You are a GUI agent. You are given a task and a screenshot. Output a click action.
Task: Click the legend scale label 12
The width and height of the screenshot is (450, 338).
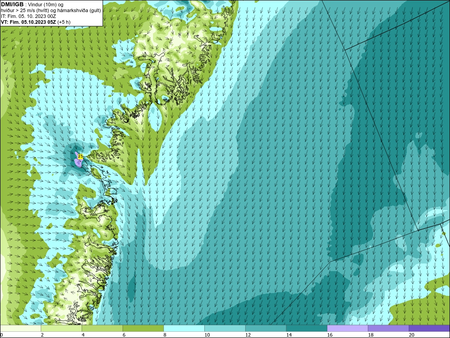[248, 335]
